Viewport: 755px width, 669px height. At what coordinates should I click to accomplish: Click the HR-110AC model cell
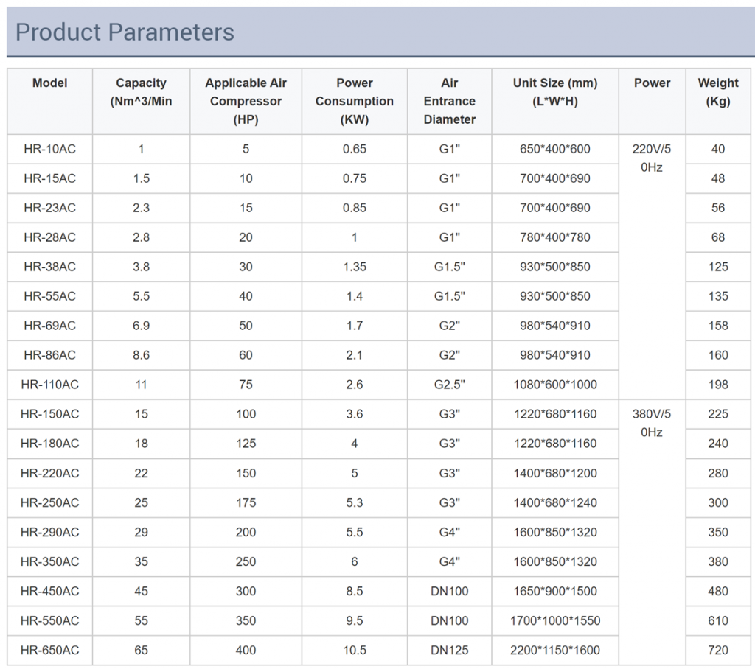[49, 385]
